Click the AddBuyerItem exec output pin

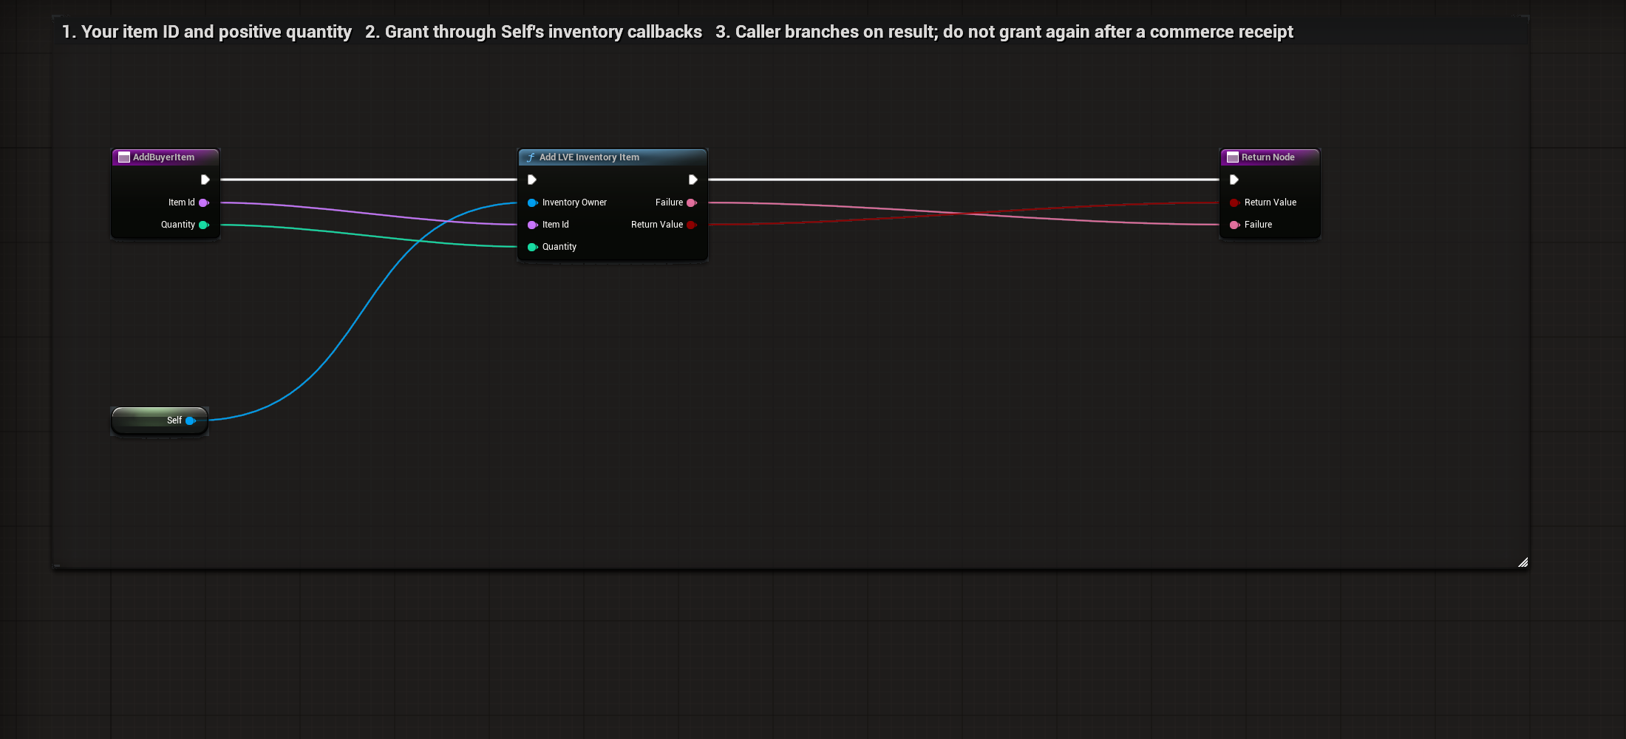[205, 180]
